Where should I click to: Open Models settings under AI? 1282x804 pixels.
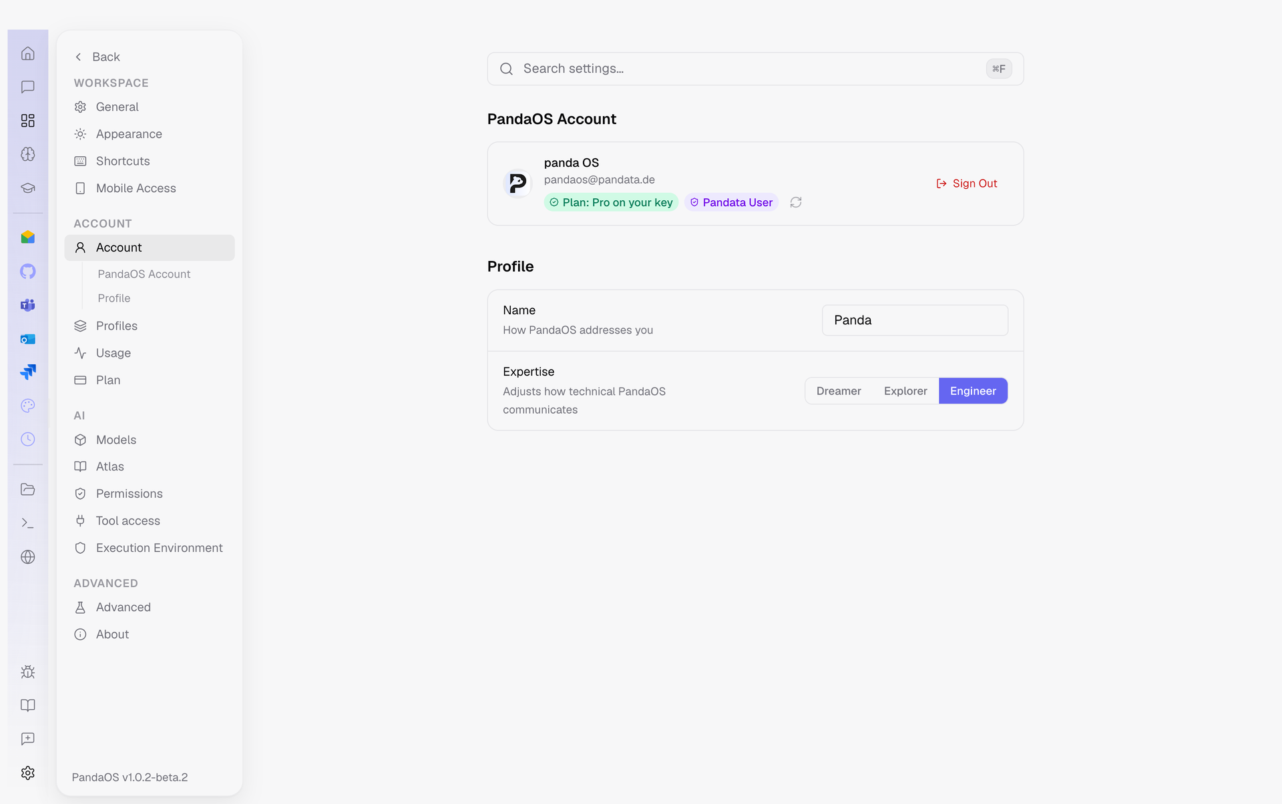[x=150, y=440]
